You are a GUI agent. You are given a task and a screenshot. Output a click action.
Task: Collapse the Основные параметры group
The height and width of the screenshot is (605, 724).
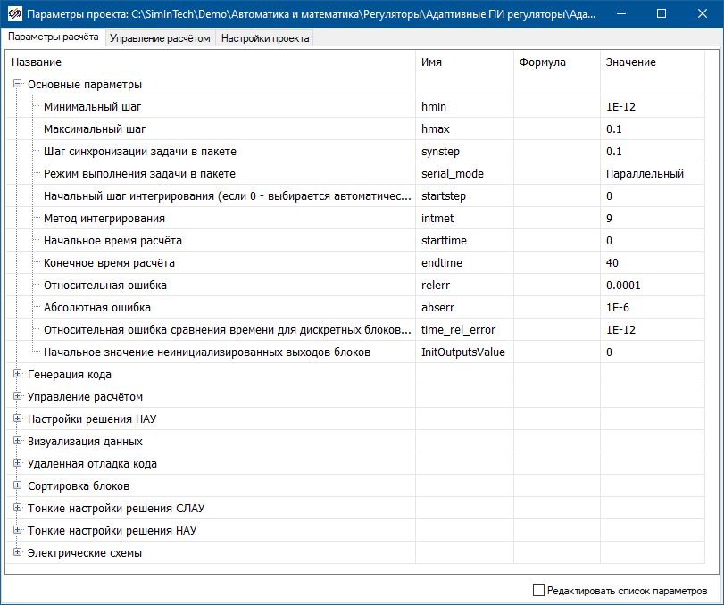(17, 85)
